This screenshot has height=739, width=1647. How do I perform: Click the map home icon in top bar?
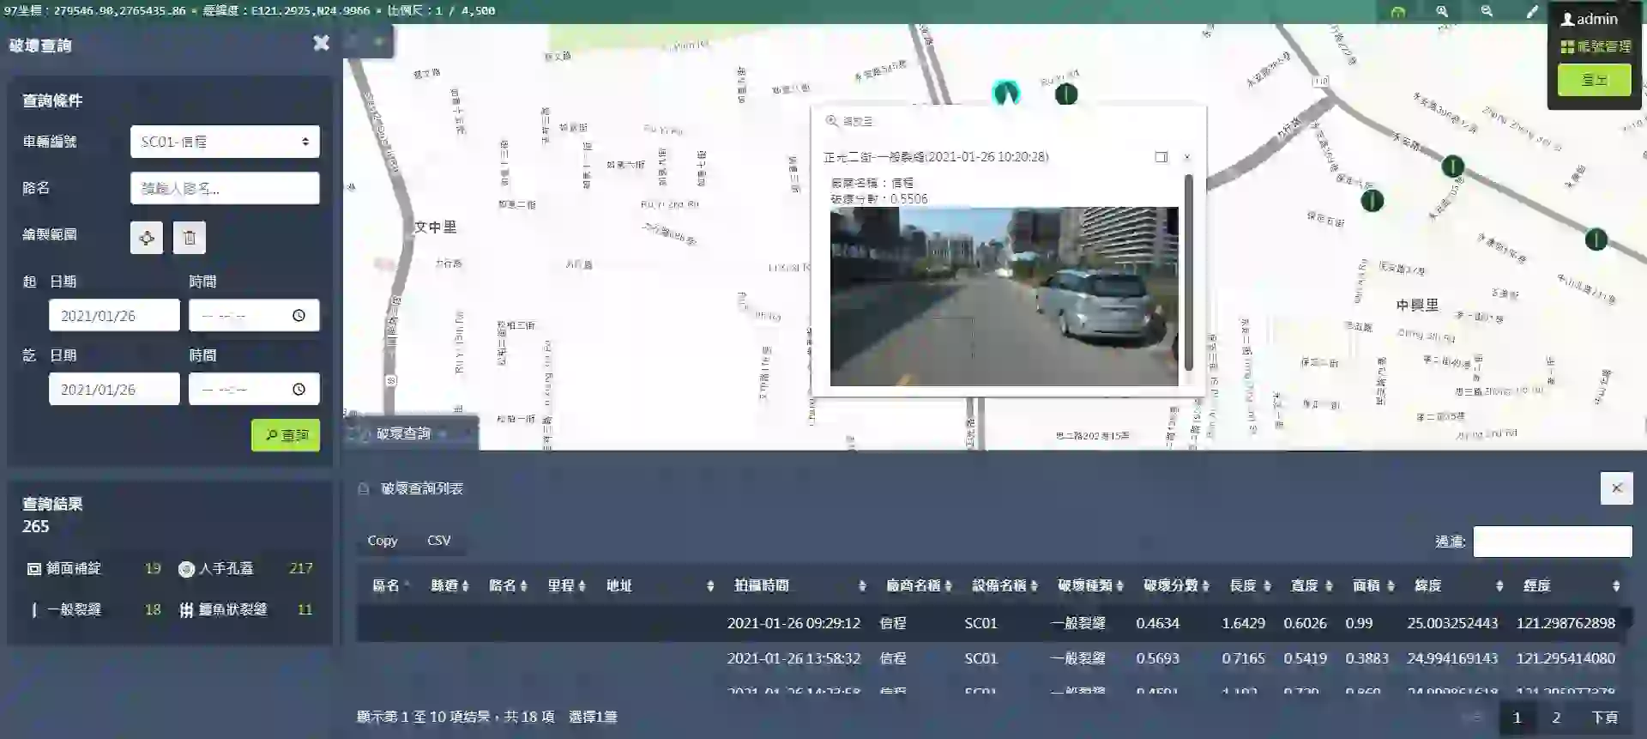(1398, 12)
